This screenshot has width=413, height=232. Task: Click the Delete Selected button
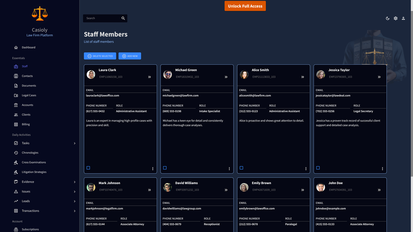(100, 56)
